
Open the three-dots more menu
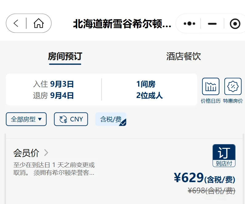(189, 24)
